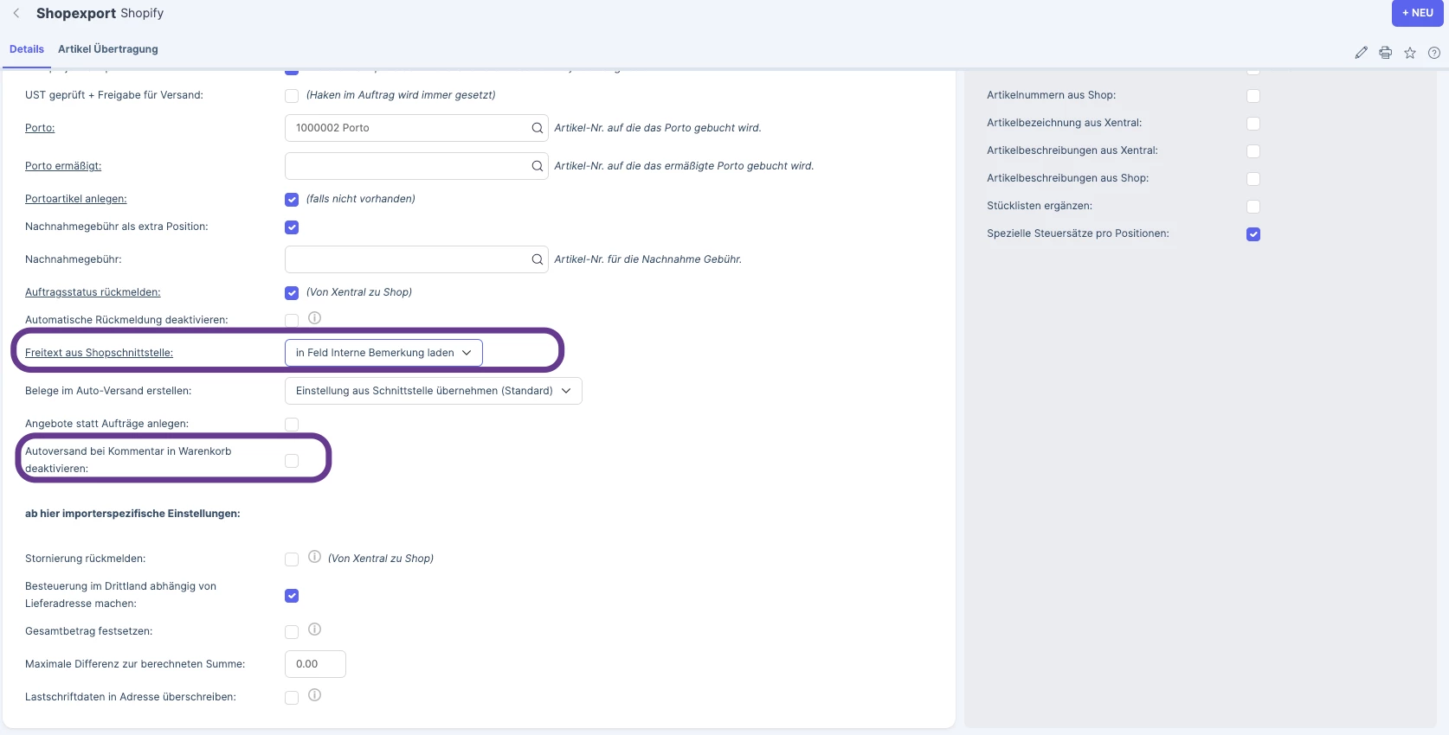Screen dimensions: 1449x735
Task: Click the + NEU button
Action: pyautogui.click(x=1418, y=13)
